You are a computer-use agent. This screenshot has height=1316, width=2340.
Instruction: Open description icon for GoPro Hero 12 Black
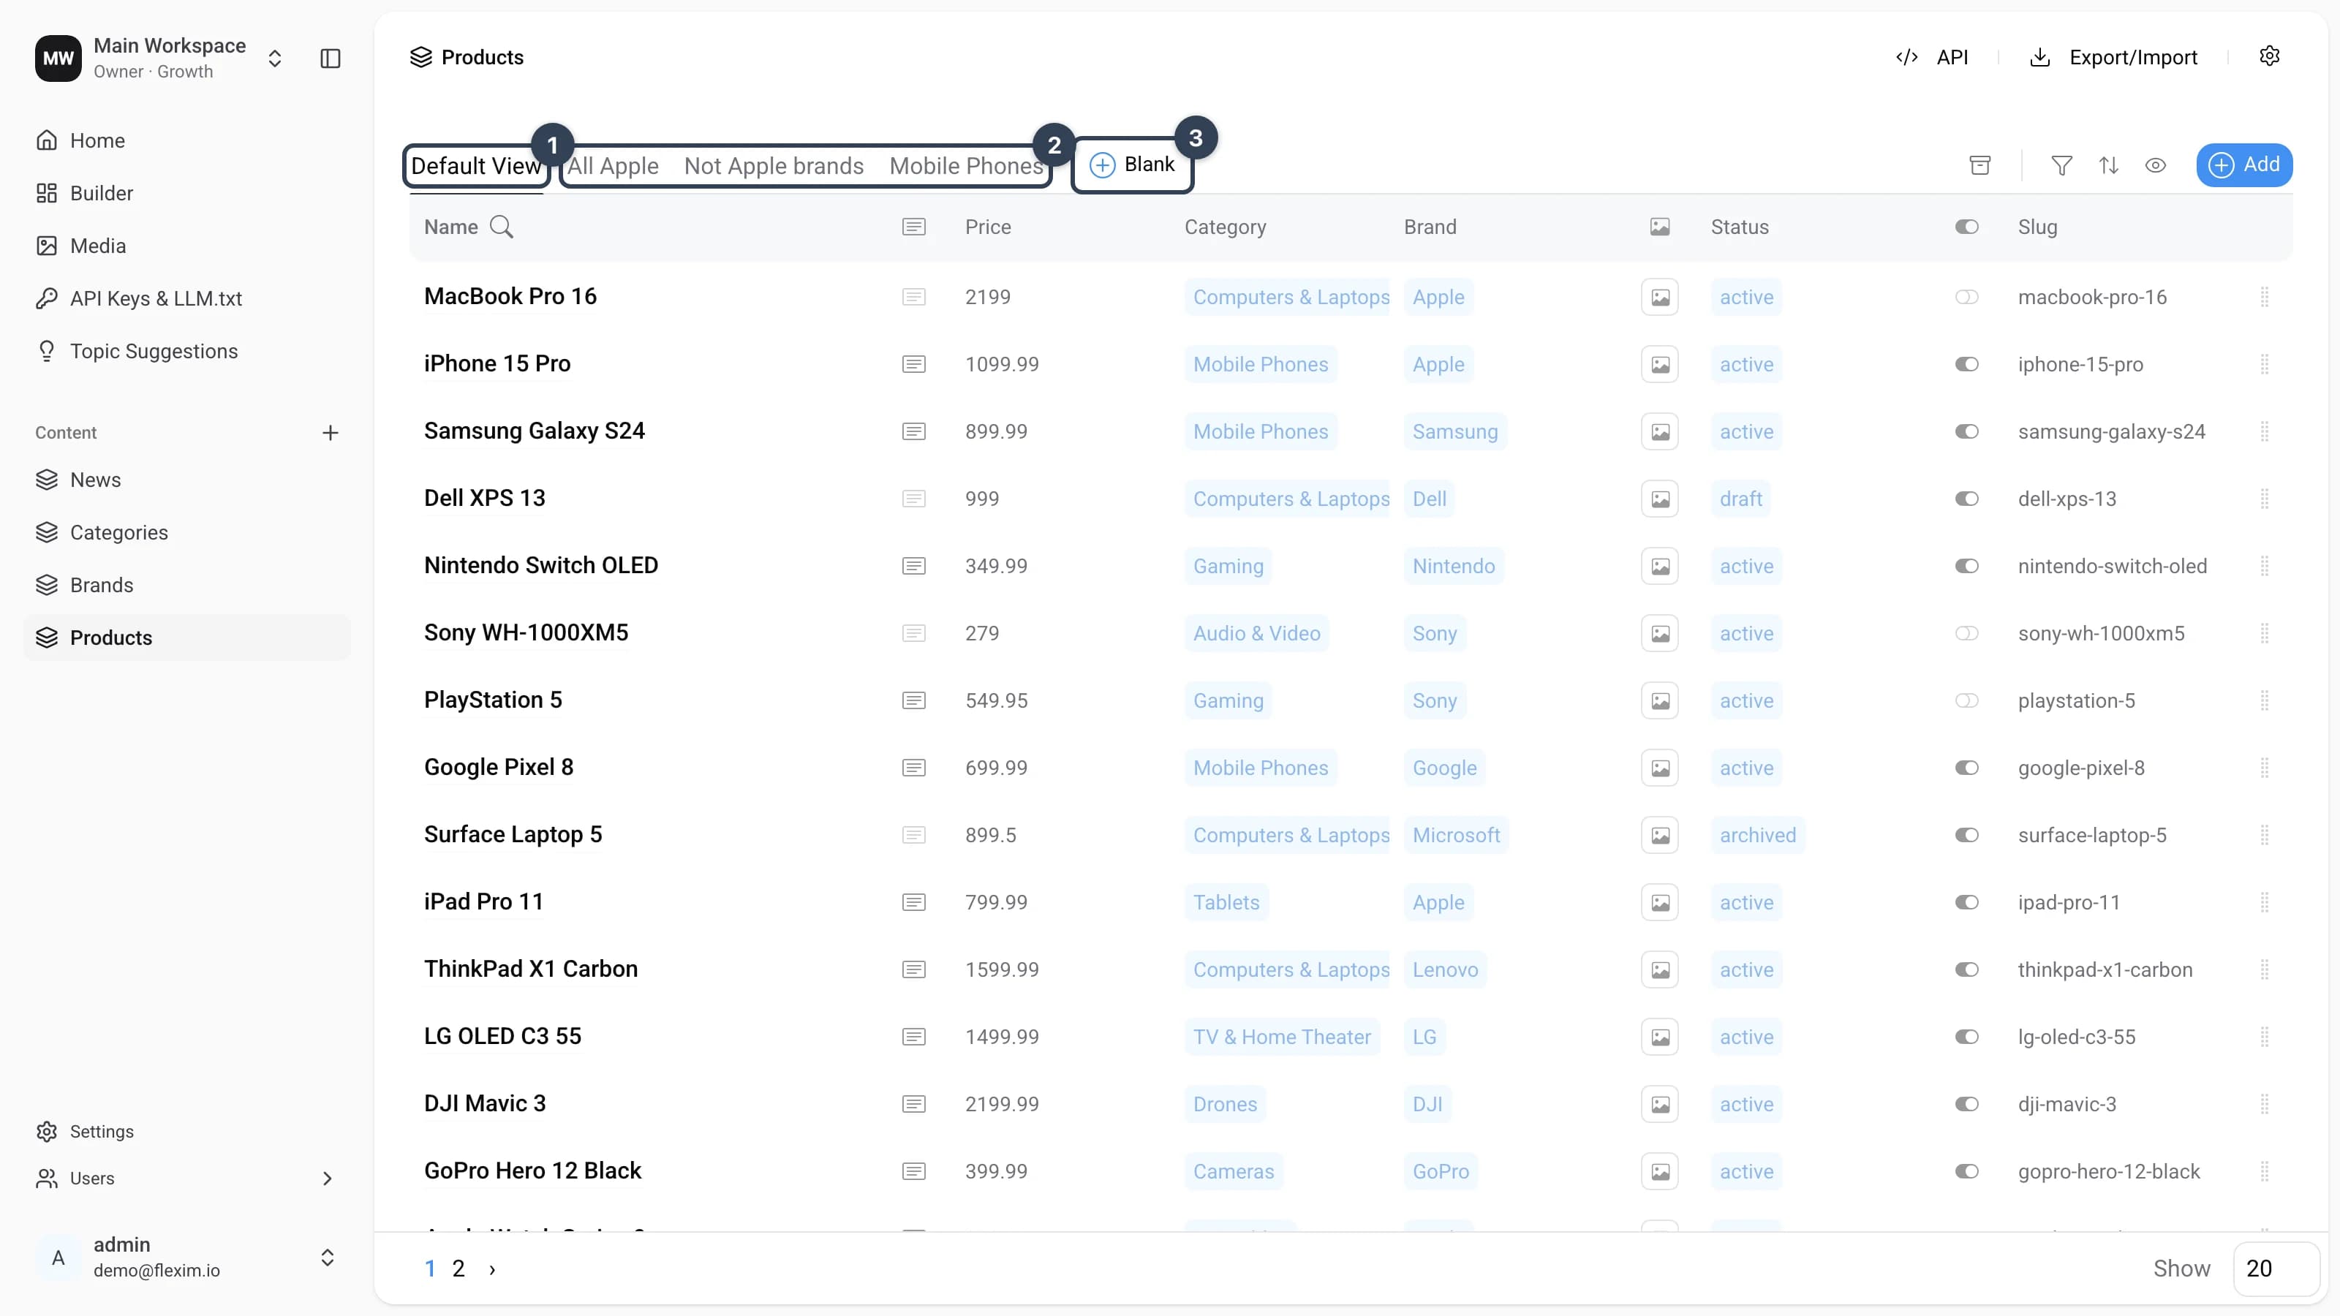point(914,1171)
